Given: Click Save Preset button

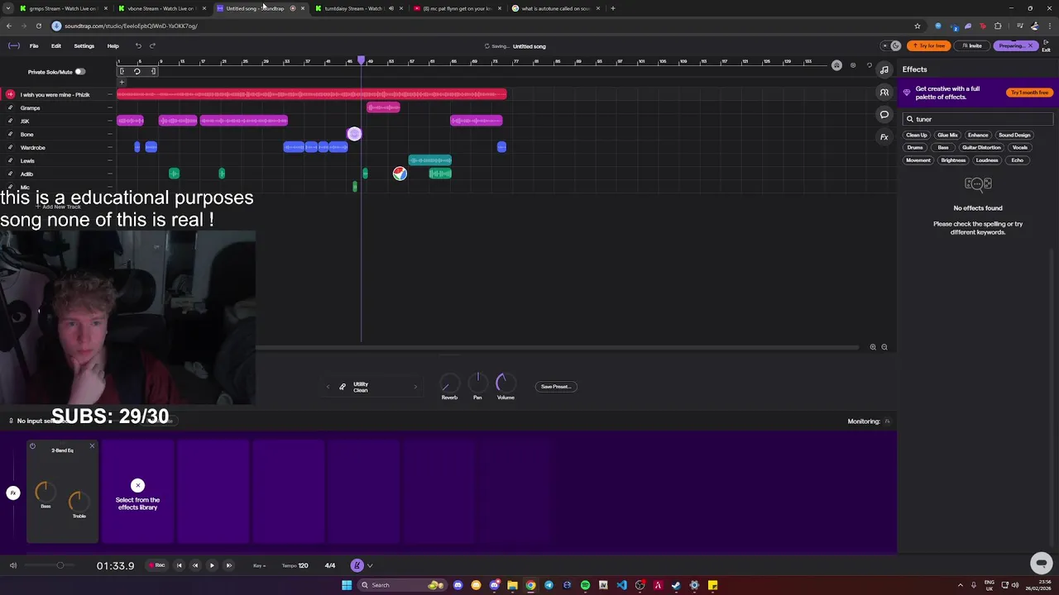Looking at the screenshot, I should tap(555, 387).
